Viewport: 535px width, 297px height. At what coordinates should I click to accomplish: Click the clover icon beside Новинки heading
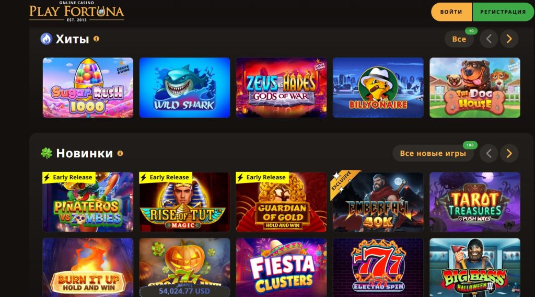pos(46,153)
